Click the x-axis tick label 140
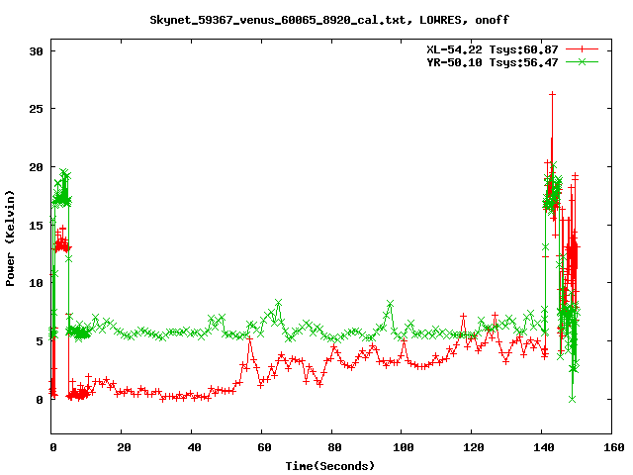 tap(544, 447)
